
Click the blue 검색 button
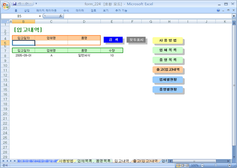[x=113, y=40]
